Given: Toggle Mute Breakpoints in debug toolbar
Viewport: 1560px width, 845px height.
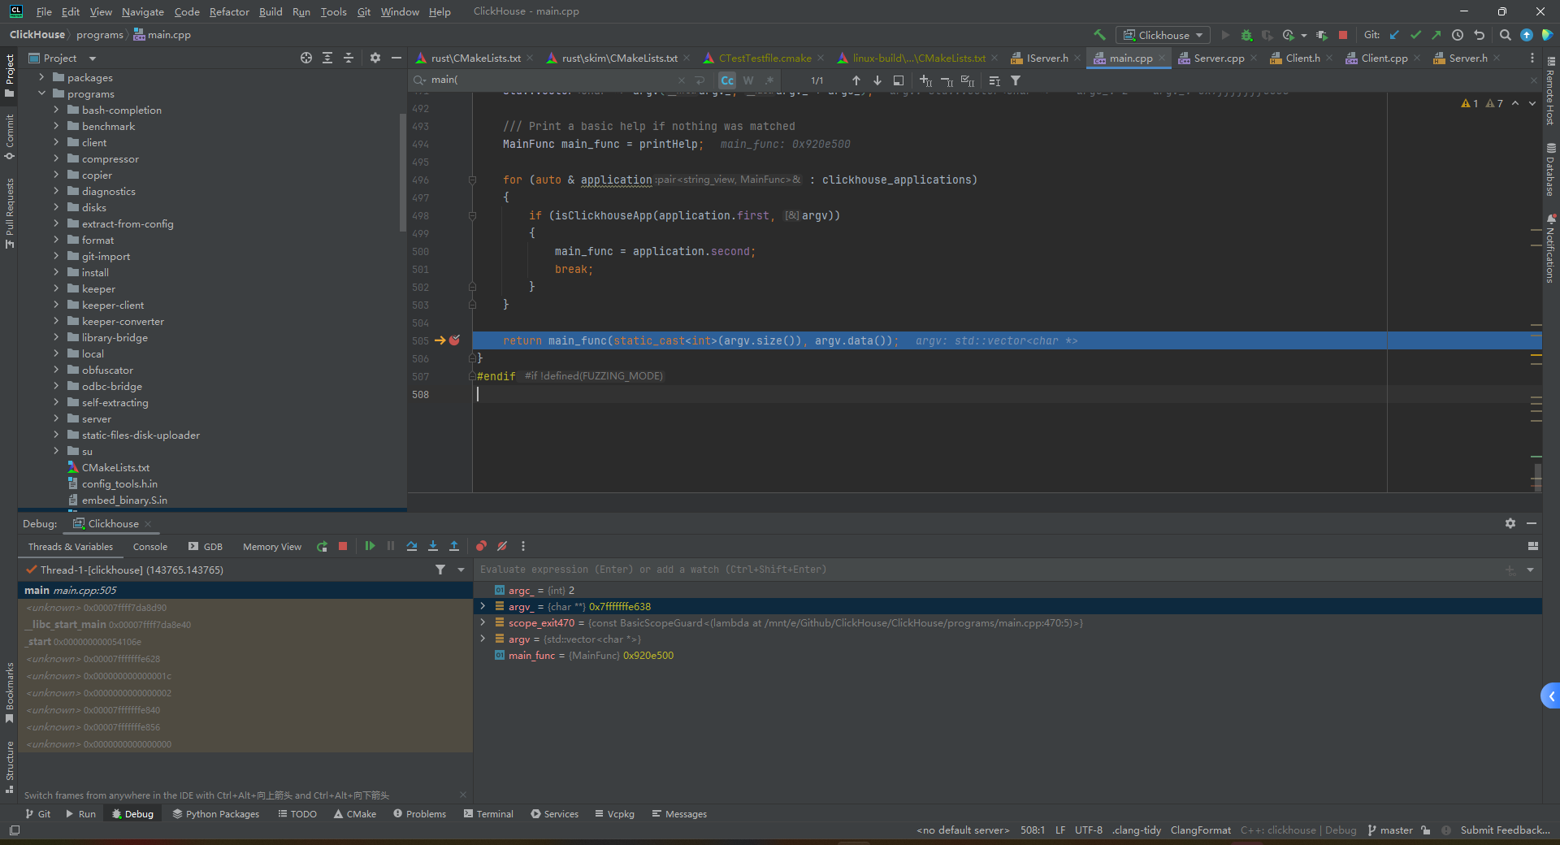Looking at the screenshot, I should (x=502, y=546).
